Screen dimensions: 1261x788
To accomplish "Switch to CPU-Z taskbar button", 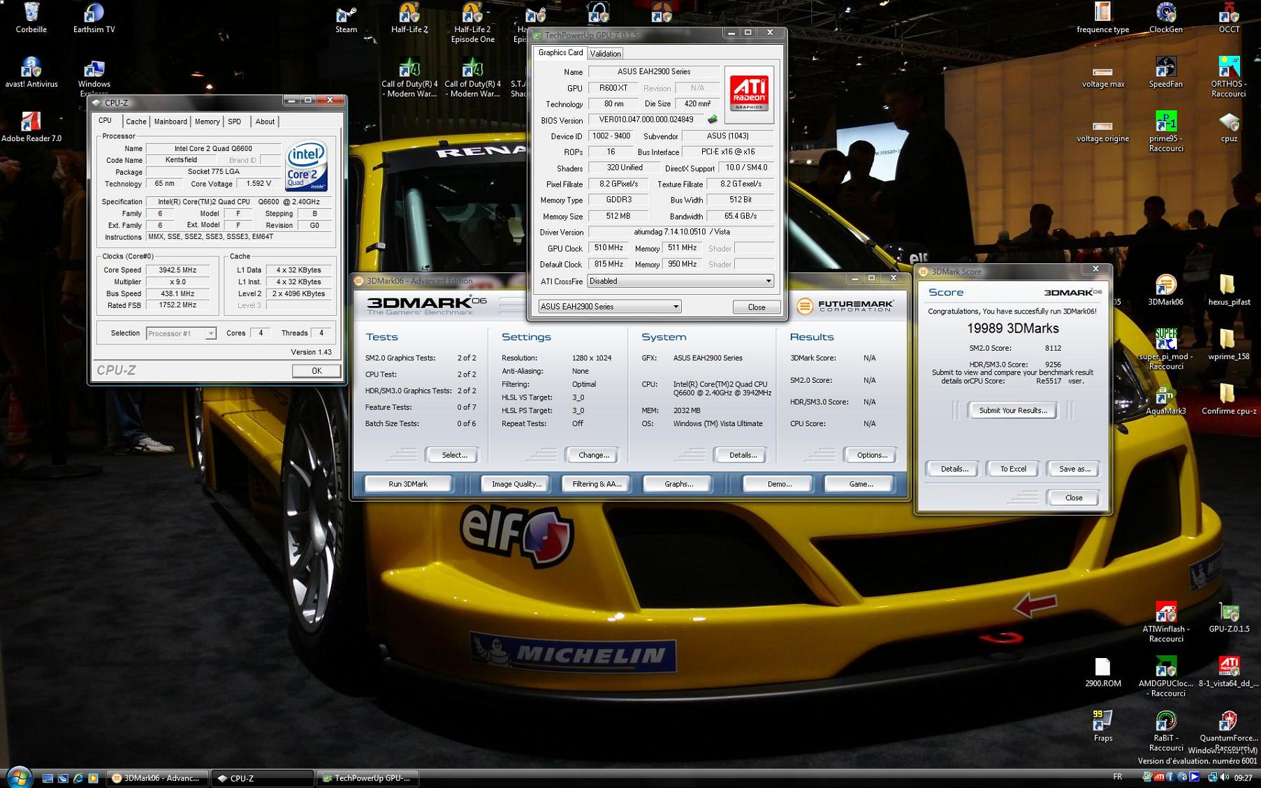I will pos(262,778).
